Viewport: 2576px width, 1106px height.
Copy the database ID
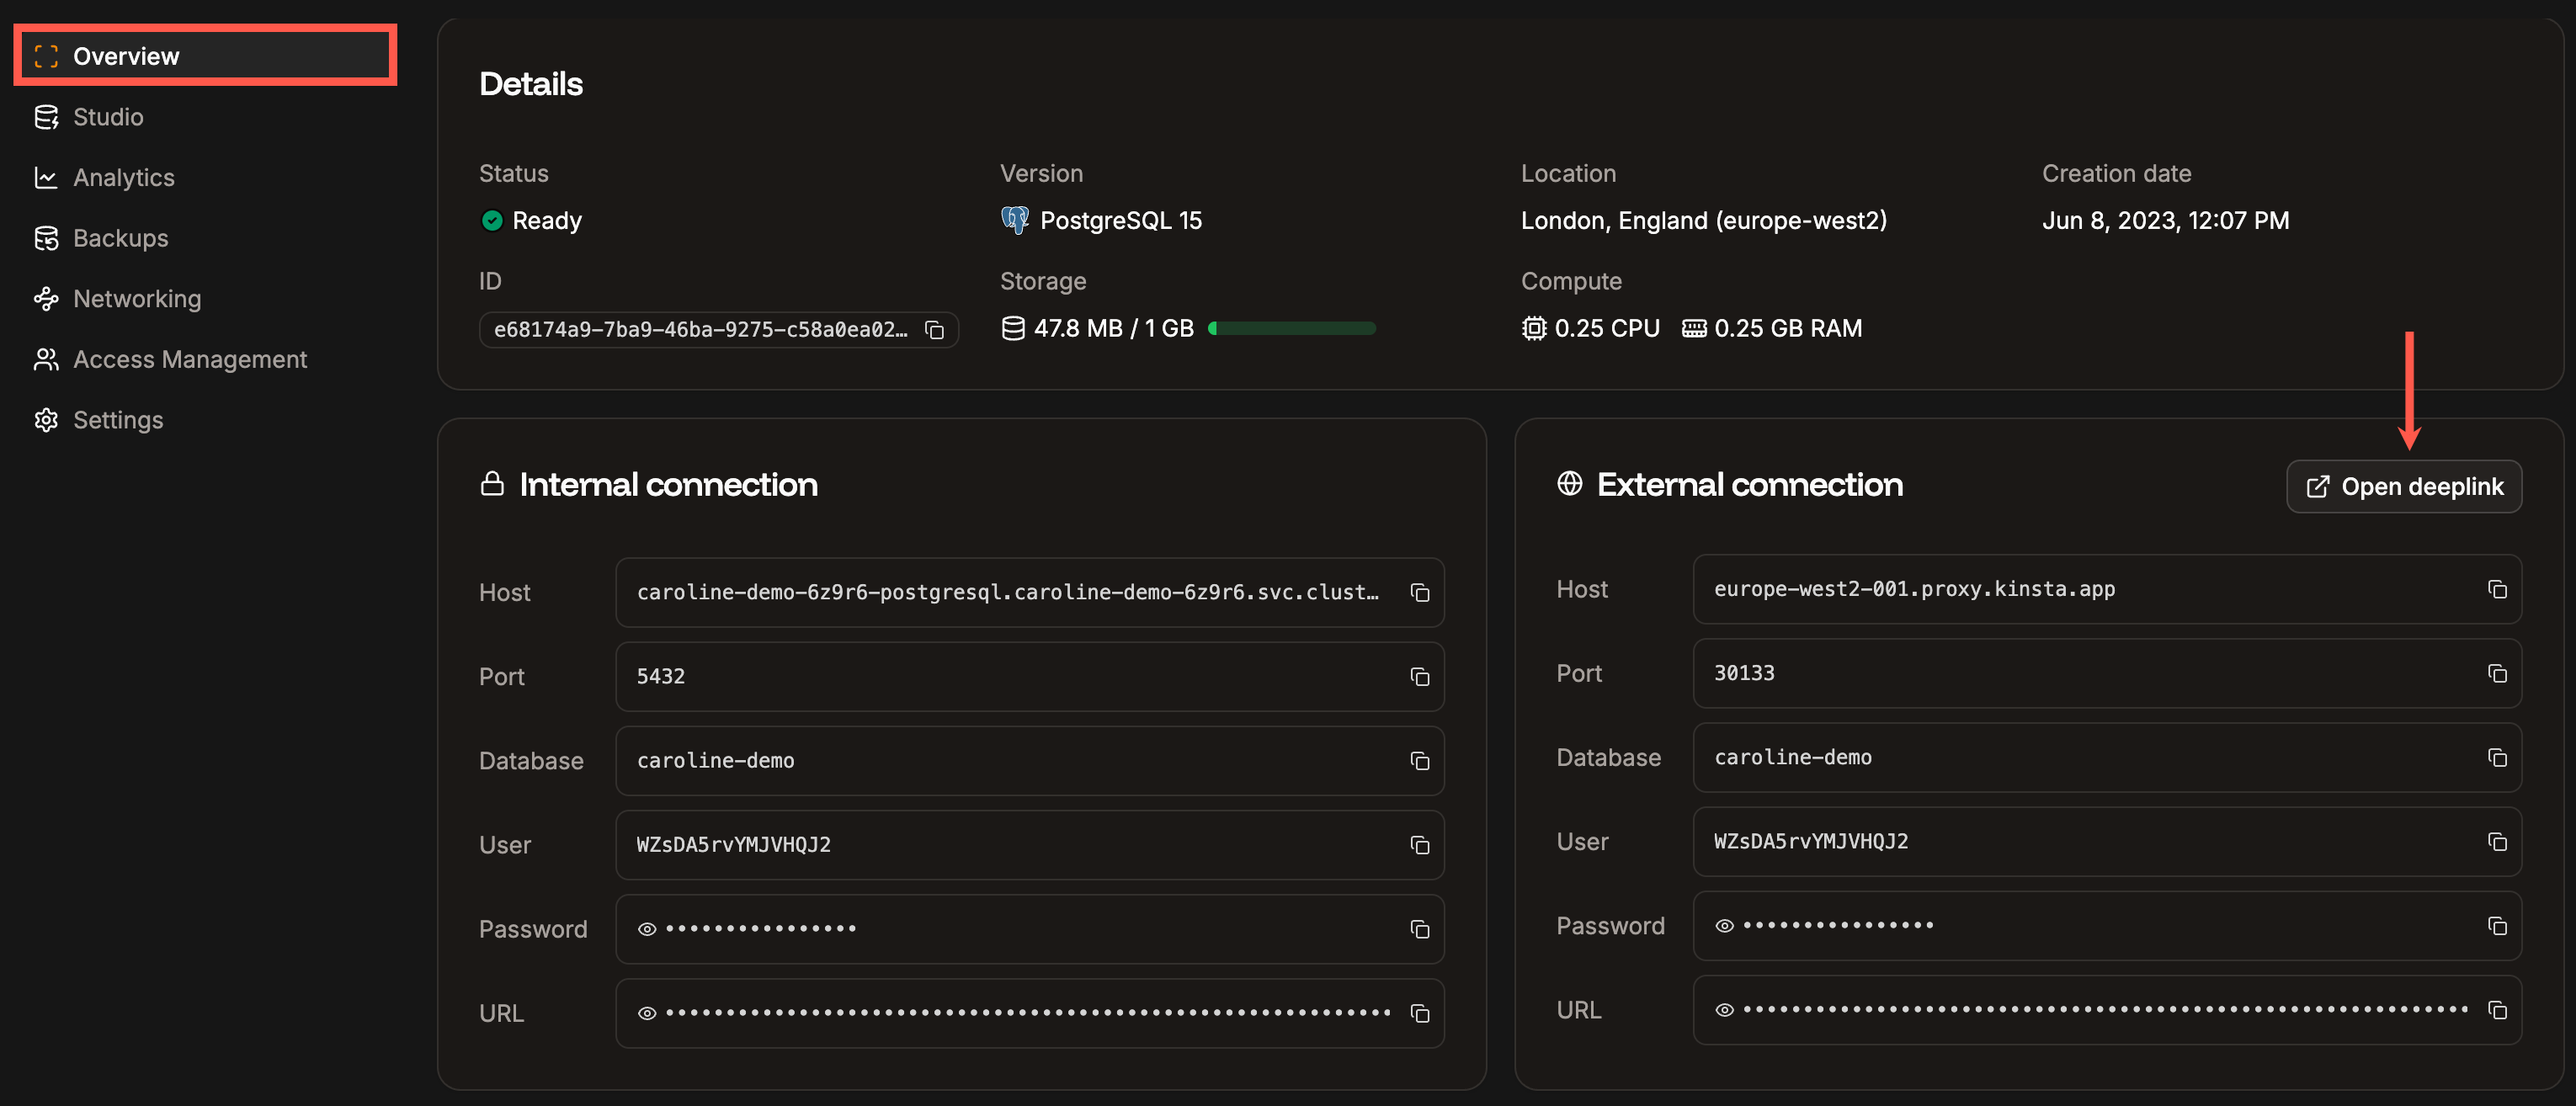(x=934, y=329)
